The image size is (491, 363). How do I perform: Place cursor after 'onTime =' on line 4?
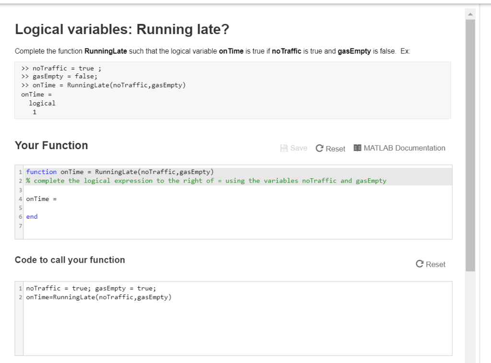[58, 199]
